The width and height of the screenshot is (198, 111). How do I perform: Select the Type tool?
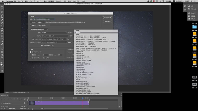(2, 47)
